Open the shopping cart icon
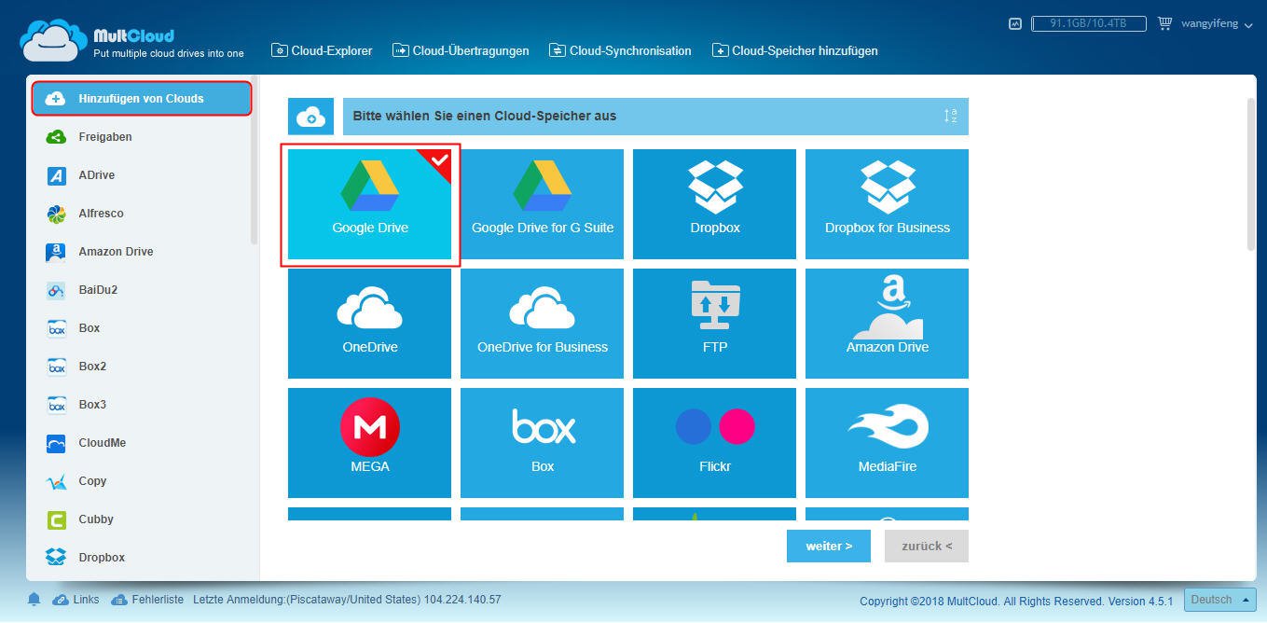 click(x=1164, y=23)
